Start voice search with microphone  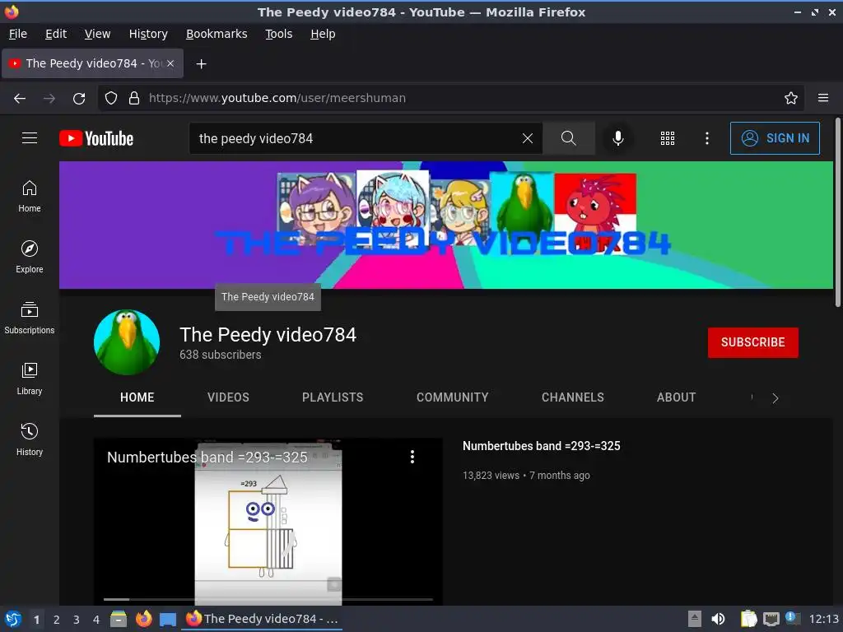617,138
